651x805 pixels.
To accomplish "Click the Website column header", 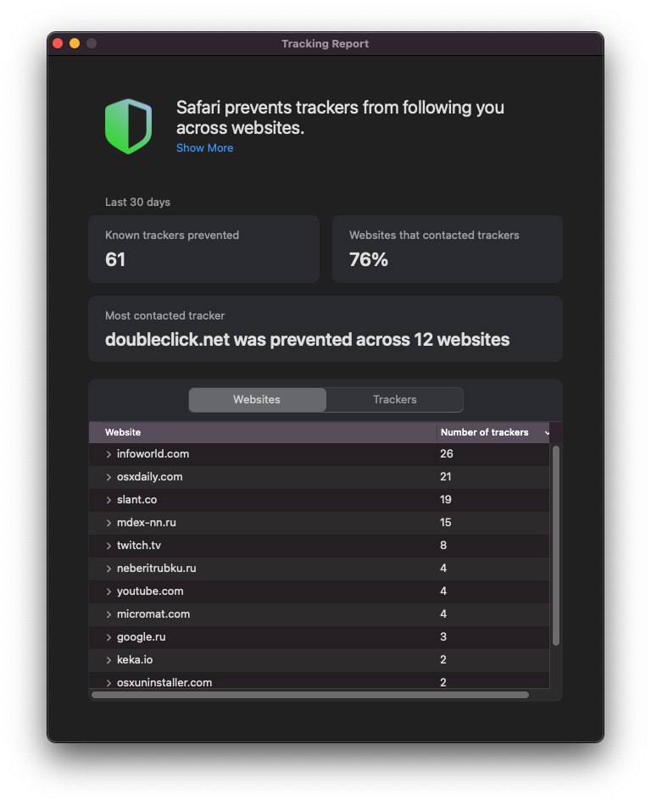I will pos(263,432).
